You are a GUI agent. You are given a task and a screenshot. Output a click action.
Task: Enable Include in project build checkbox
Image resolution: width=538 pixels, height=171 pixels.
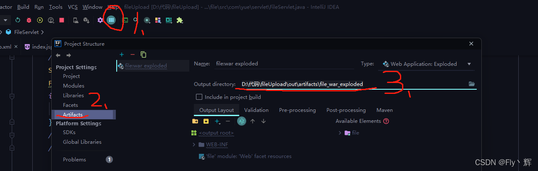[x=199, y=97]
